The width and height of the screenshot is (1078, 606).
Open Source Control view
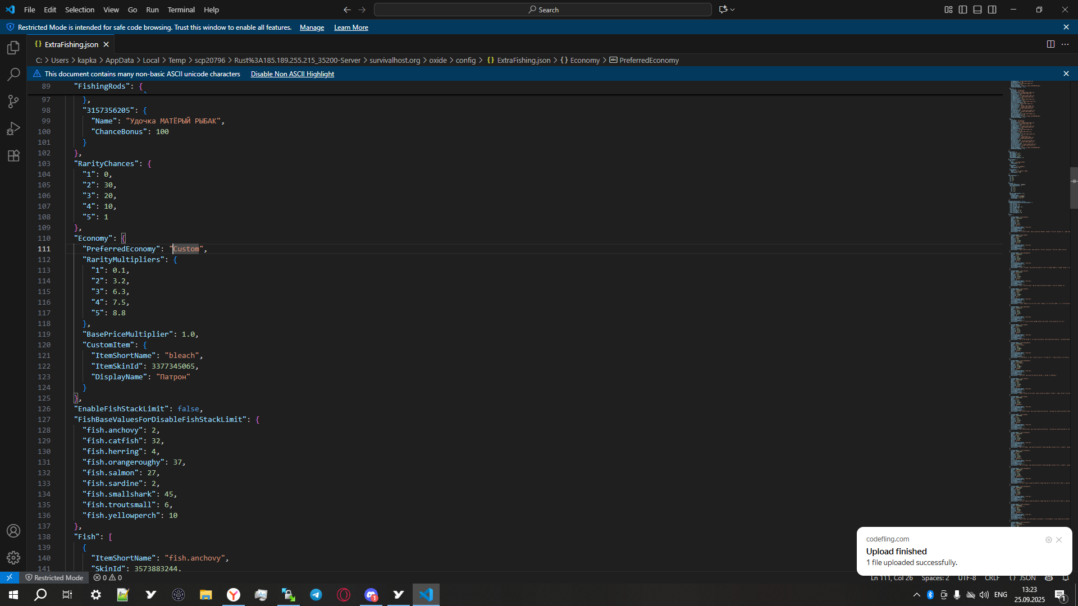tap(13, 102)
